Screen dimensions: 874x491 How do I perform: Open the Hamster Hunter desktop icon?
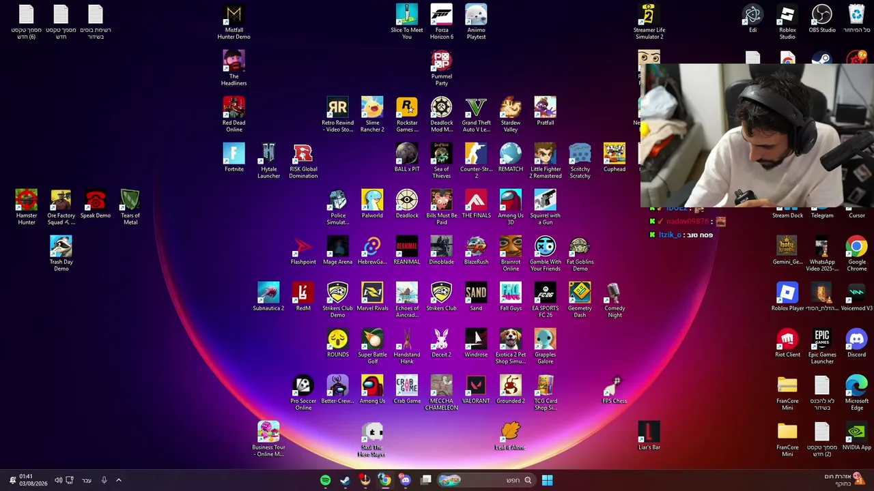pyautogui.click(x=26, y=207)
